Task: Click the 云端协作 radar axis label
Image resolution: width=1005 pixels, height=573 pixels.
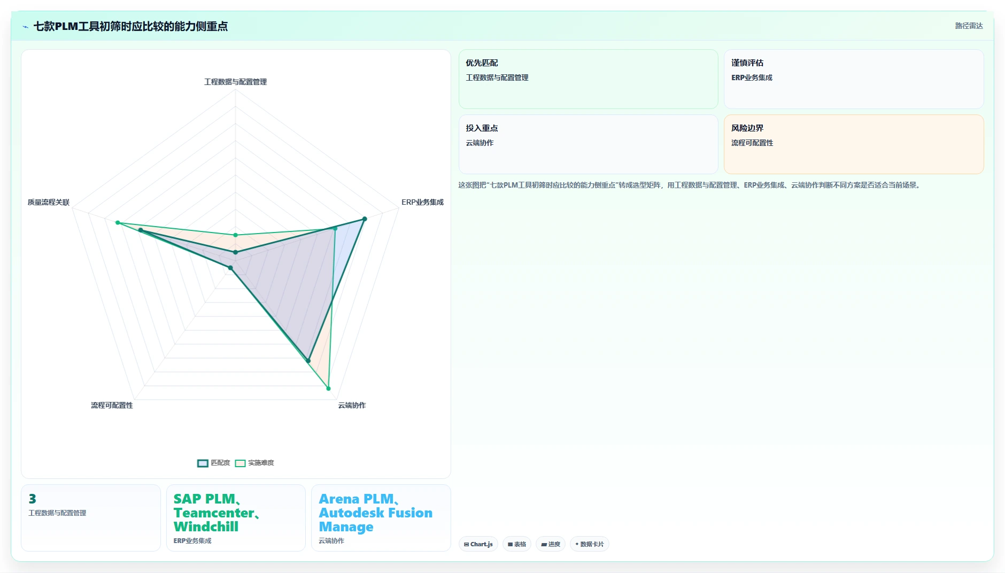Action: click(352, 405)
